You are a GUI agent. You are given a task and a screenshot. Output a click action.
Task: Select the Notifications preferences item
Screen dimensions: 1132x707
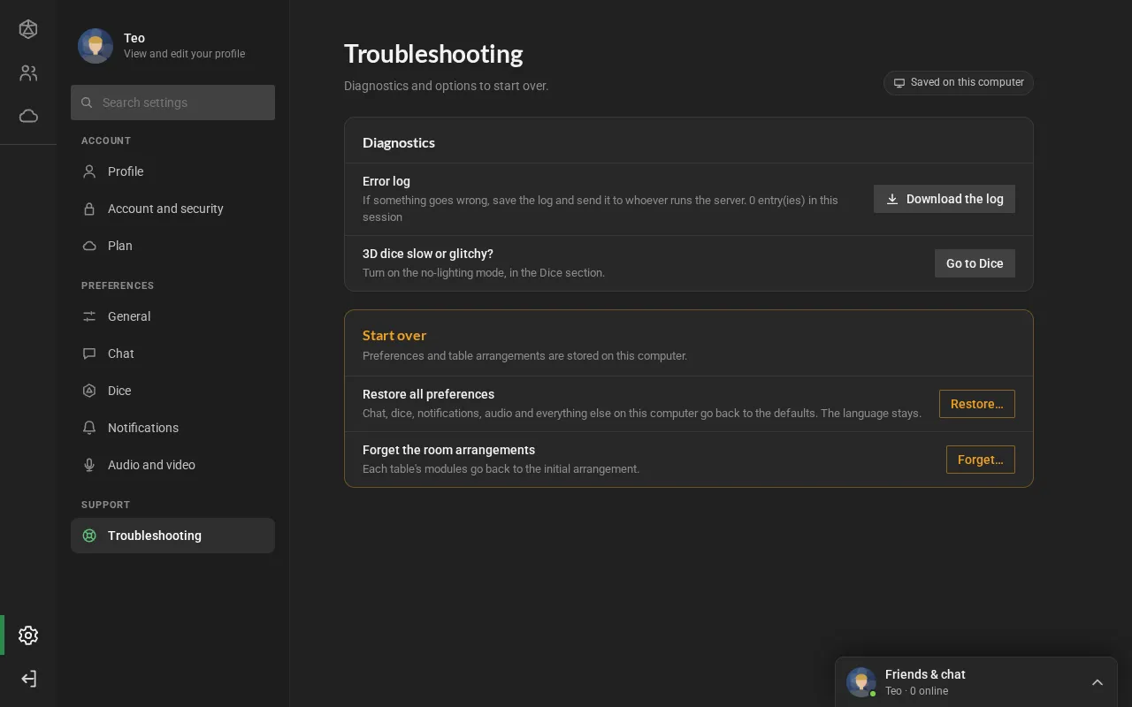pos(172,428)
